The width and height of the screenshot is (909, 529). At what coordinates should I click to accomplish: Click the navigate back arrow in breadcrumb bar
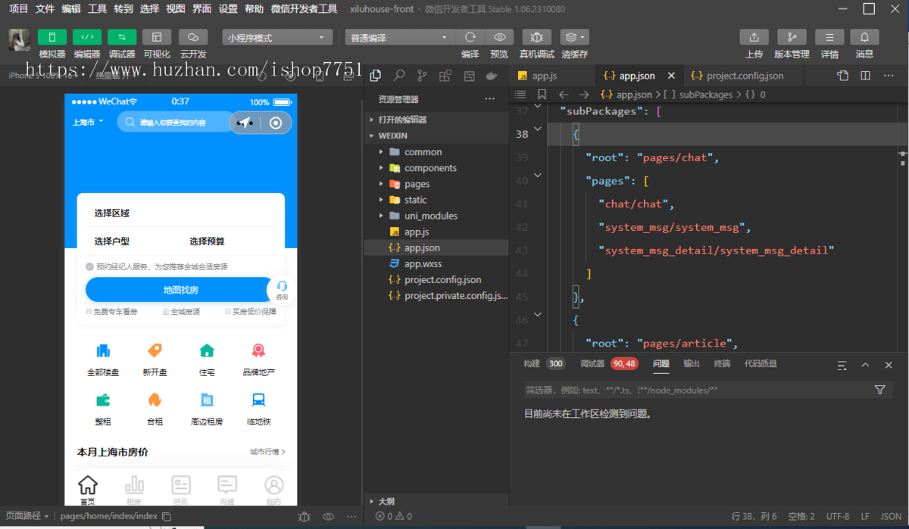[x=563, y=95]
